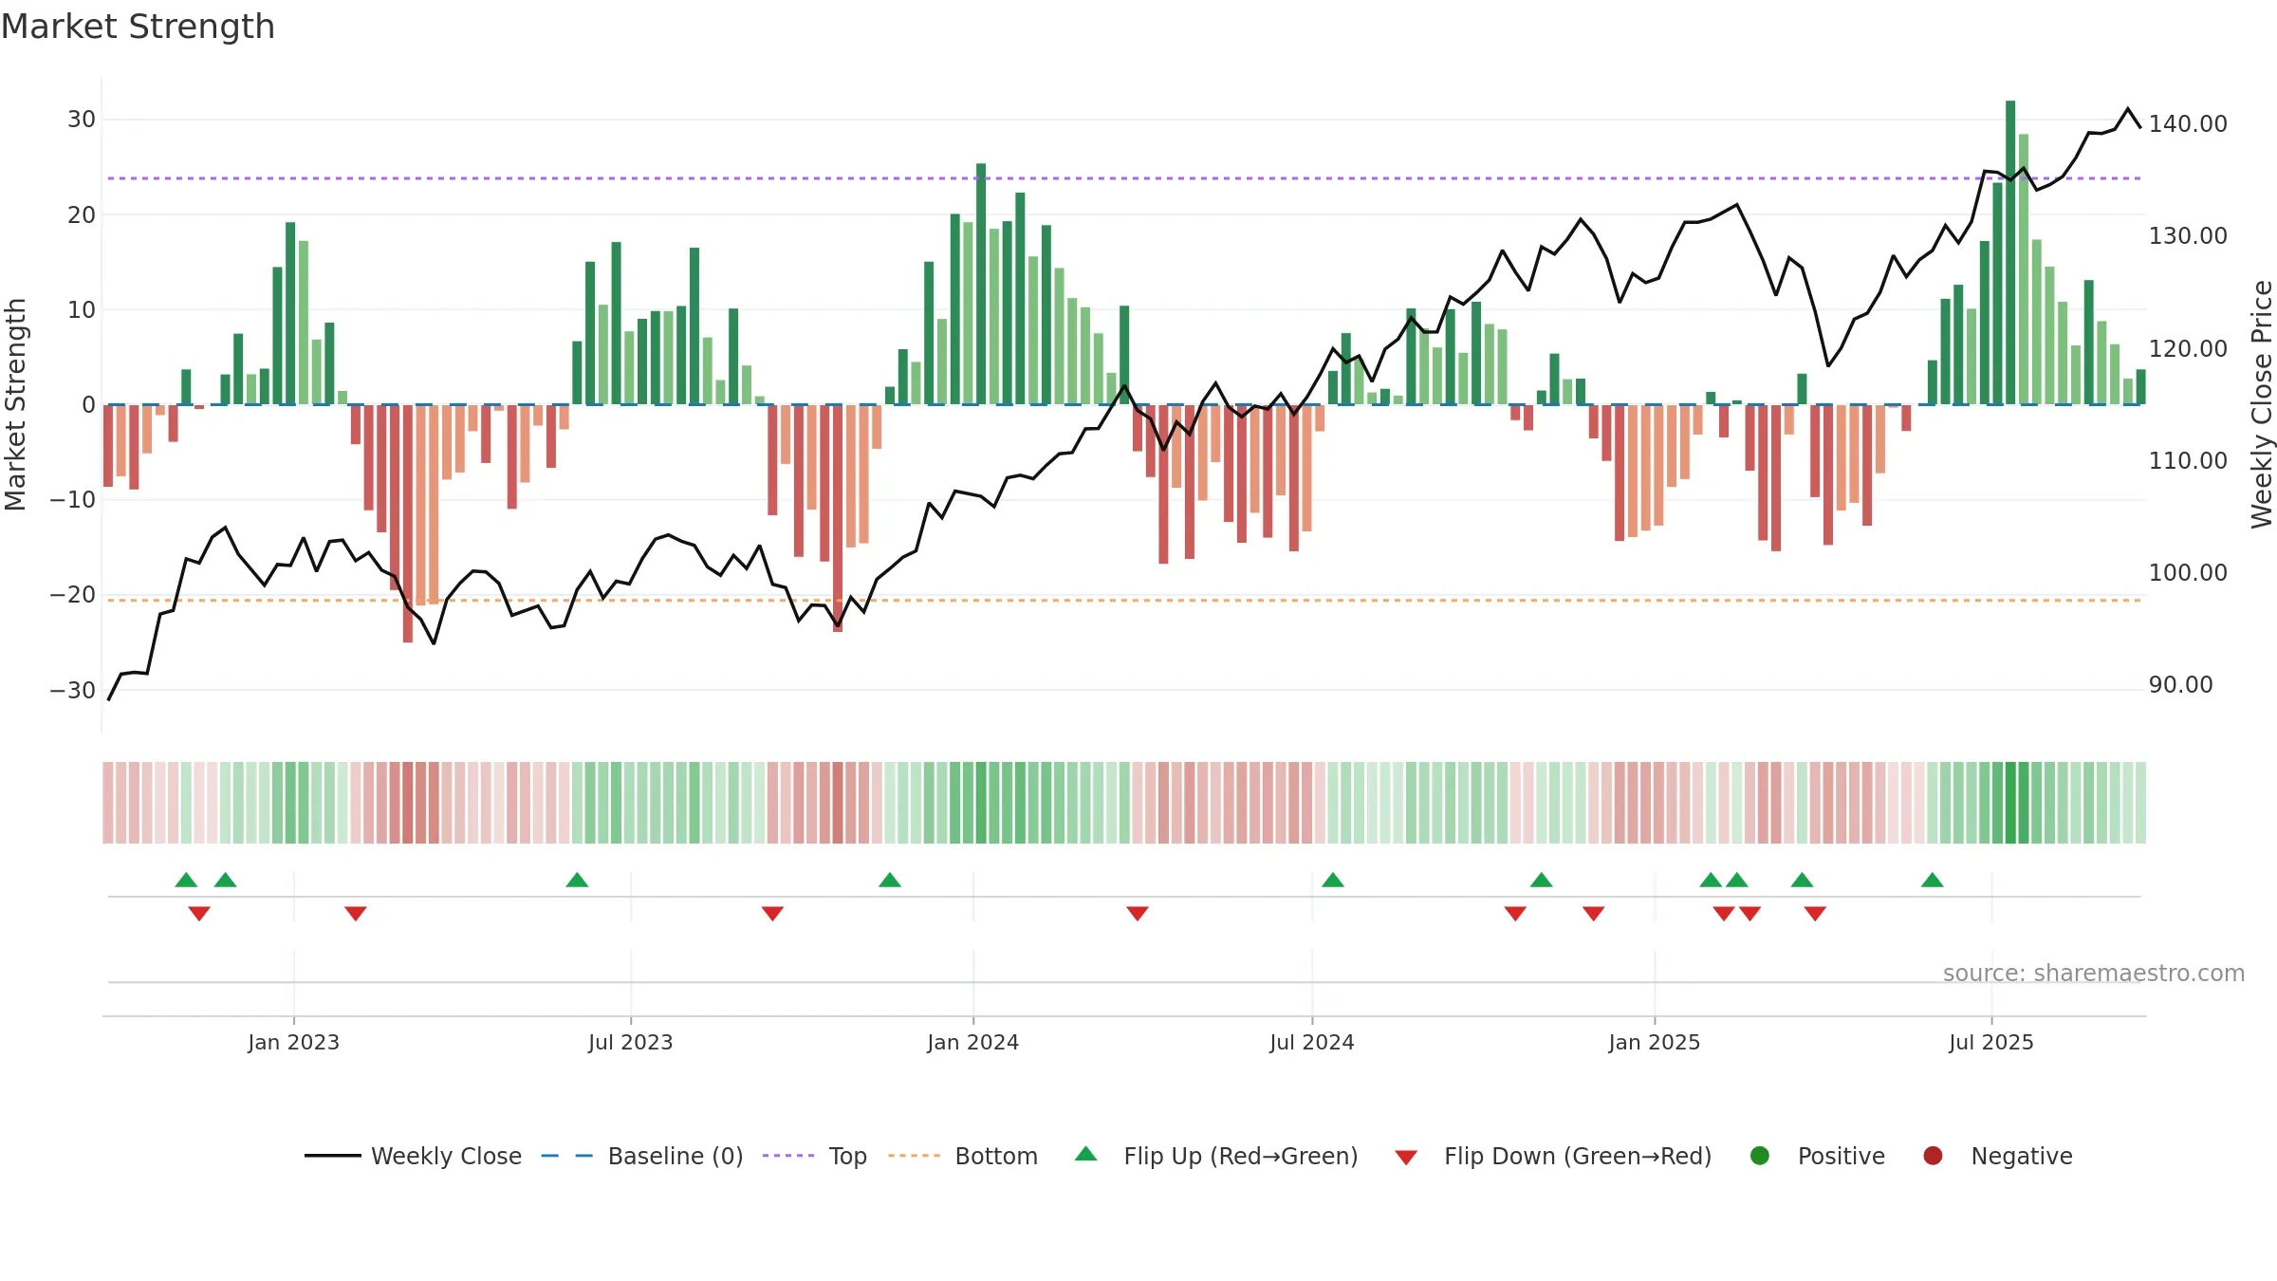Click the purple dotted Top line sample
Viewport: 2277px width, 1281px height.
pos(788,1156)
